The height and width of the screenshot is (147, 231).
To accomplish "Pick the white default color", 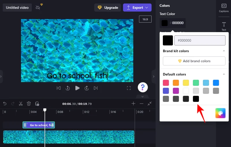I will coord(186,91).
